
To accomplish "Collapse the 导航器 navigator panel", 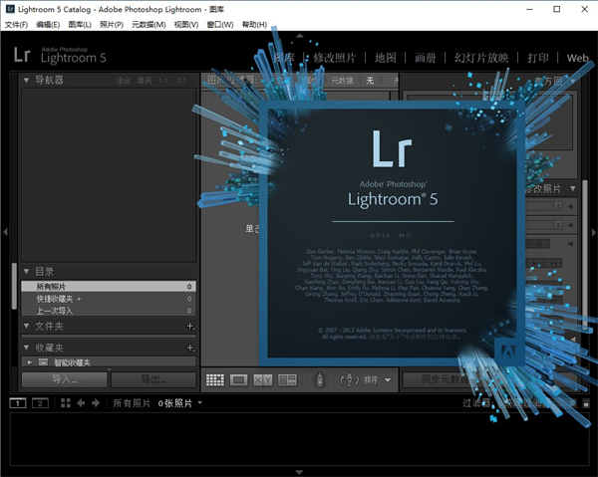I will click(x=27, y=80).
